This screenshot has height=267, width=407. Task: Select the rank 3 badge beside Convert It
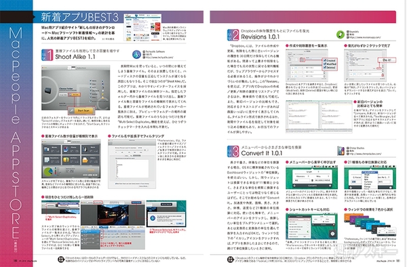233,151
